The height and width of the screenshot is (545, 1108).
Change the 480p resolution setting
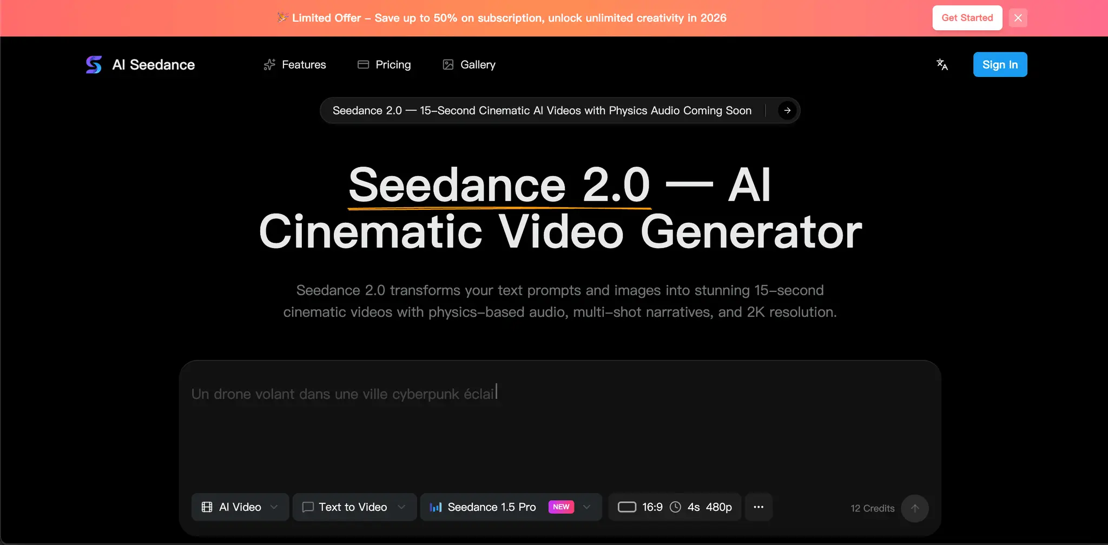[719, 507]
